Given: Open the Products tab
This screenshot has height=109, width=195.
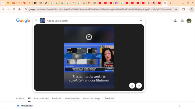Looking at the screenshot, I should [57, 98].
